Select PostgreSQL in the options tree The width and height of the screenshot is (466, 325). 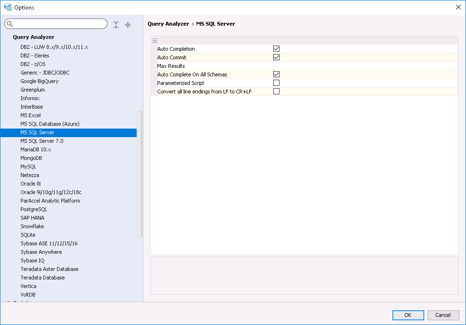(x=34, y=209)
